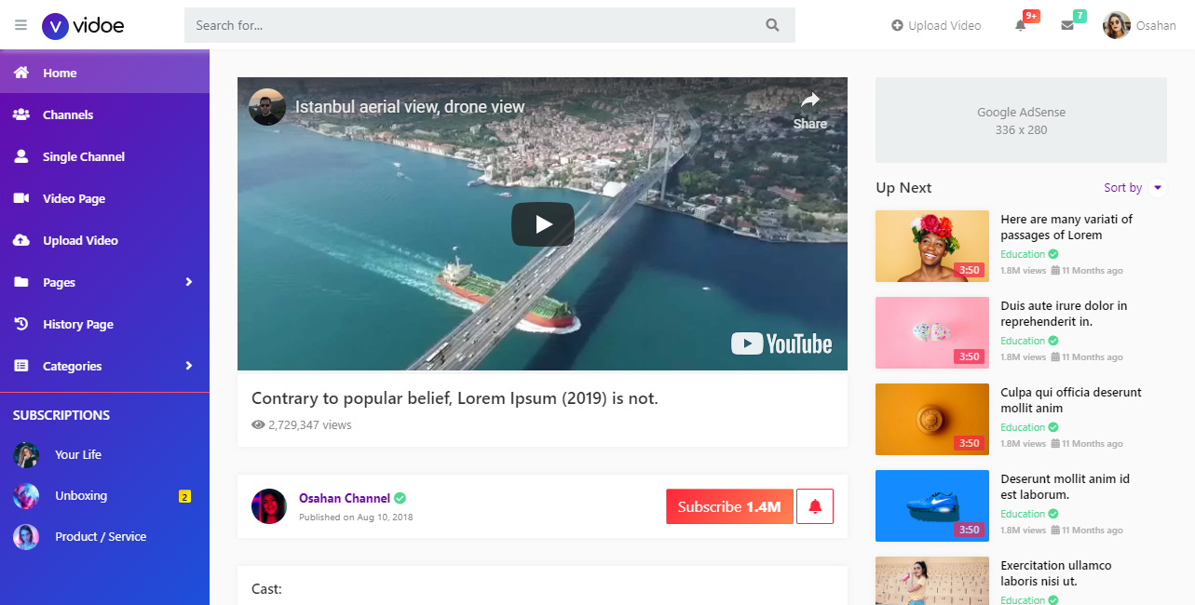This screenshot has width=1195, height=605.
Task: Click the Your Life subscription avatar
Action: 26,455
